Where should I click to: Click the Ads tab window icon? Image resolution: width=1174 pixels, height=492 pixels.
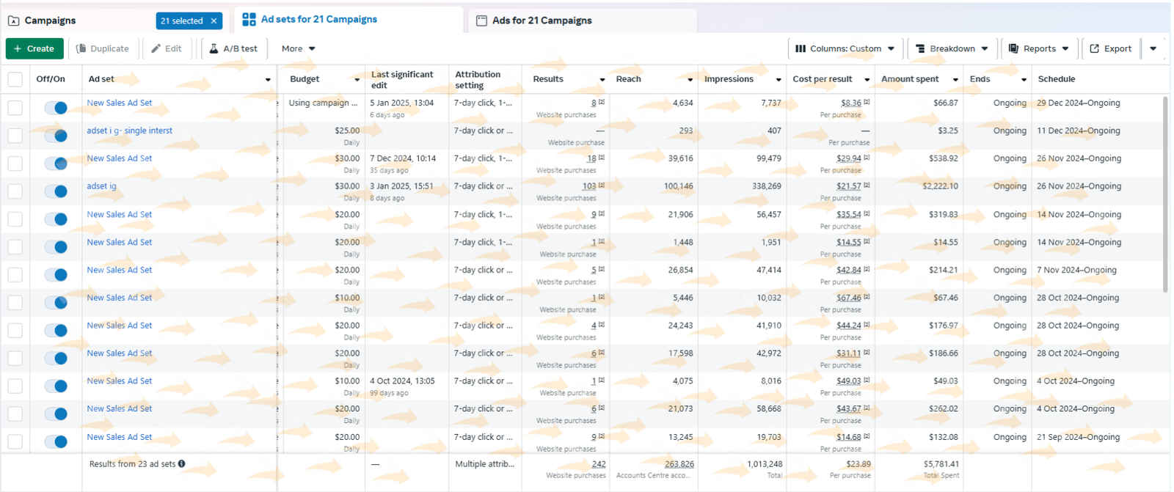tap(481, 21)
